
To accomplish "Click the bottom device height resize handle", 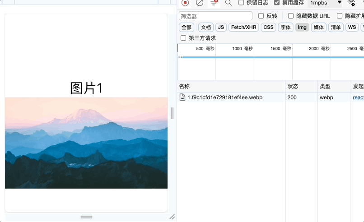I will (86, 217).
